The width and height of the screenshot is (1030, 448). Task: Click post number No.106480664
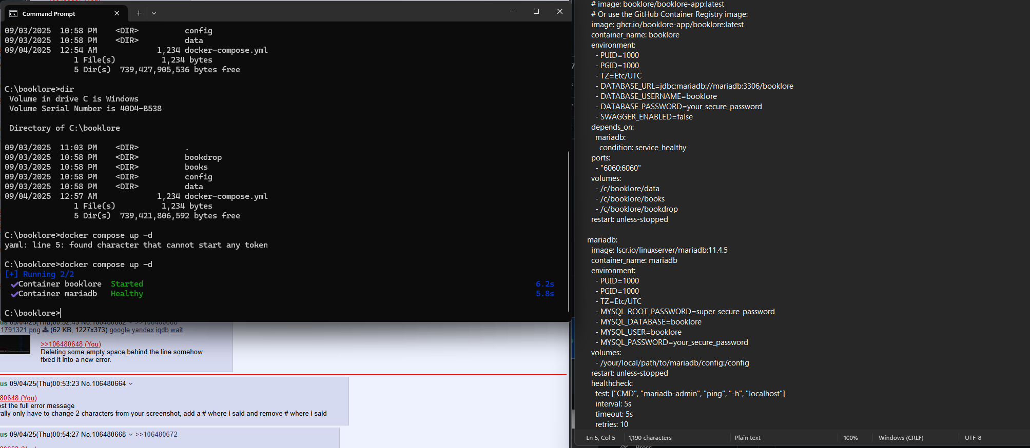pyautogui.click(x=103, y=384)
